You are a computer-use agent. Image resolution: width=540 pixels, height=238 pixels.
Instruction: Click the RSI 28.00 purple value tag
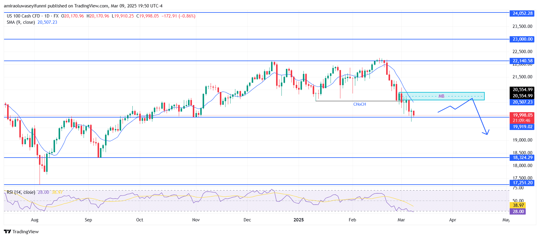click(x=518, y=212)
